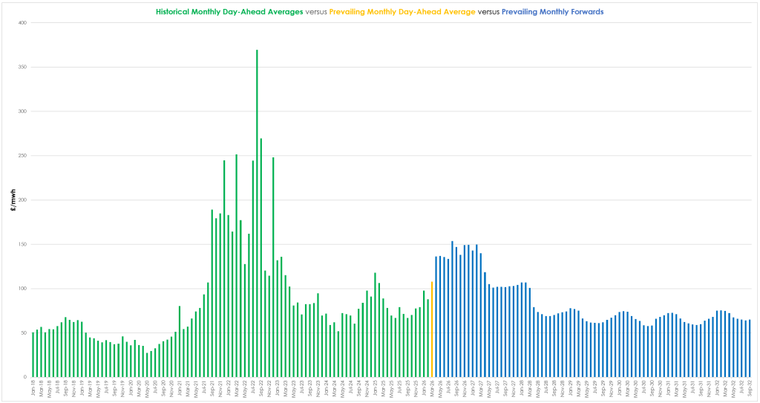Click the 100 y-axis tick label
Viewport: 760px width, 403px height.
(x=22, y=289)
